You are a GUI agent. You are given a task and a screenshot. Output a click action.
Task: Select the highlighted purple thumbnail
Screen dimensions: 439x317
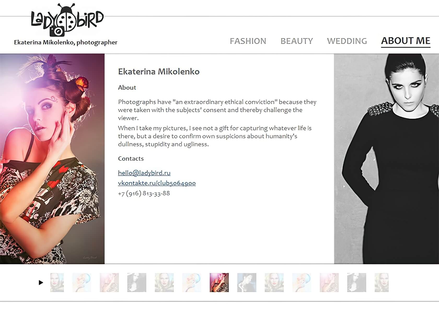[219, 283]
